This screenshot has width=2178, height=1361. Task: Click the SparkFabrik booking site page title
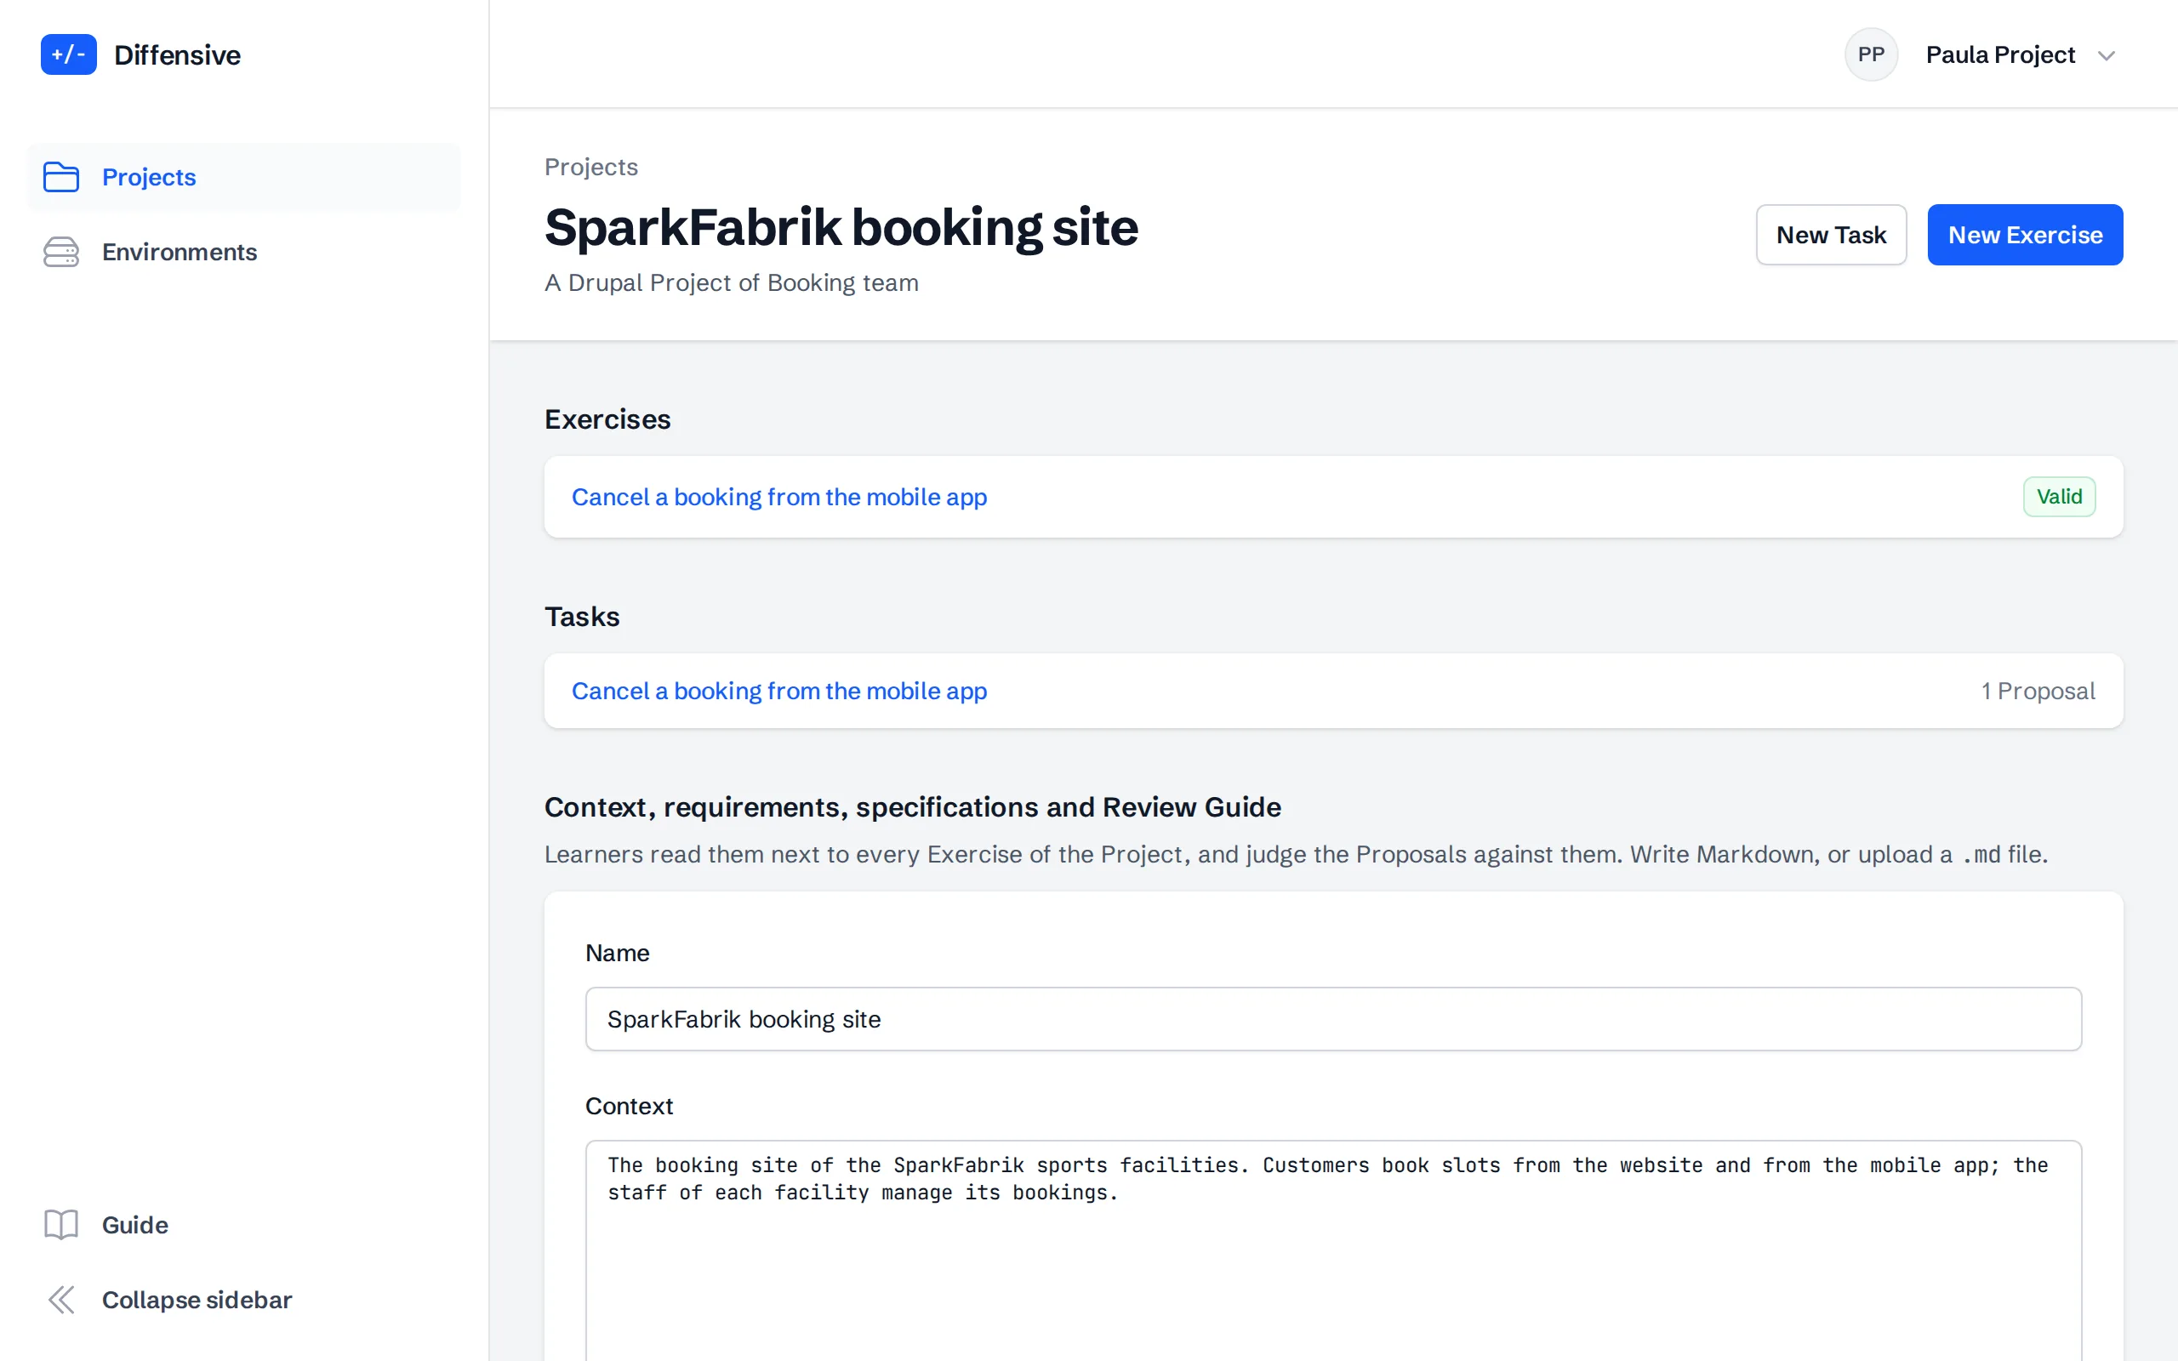[841, 227]
